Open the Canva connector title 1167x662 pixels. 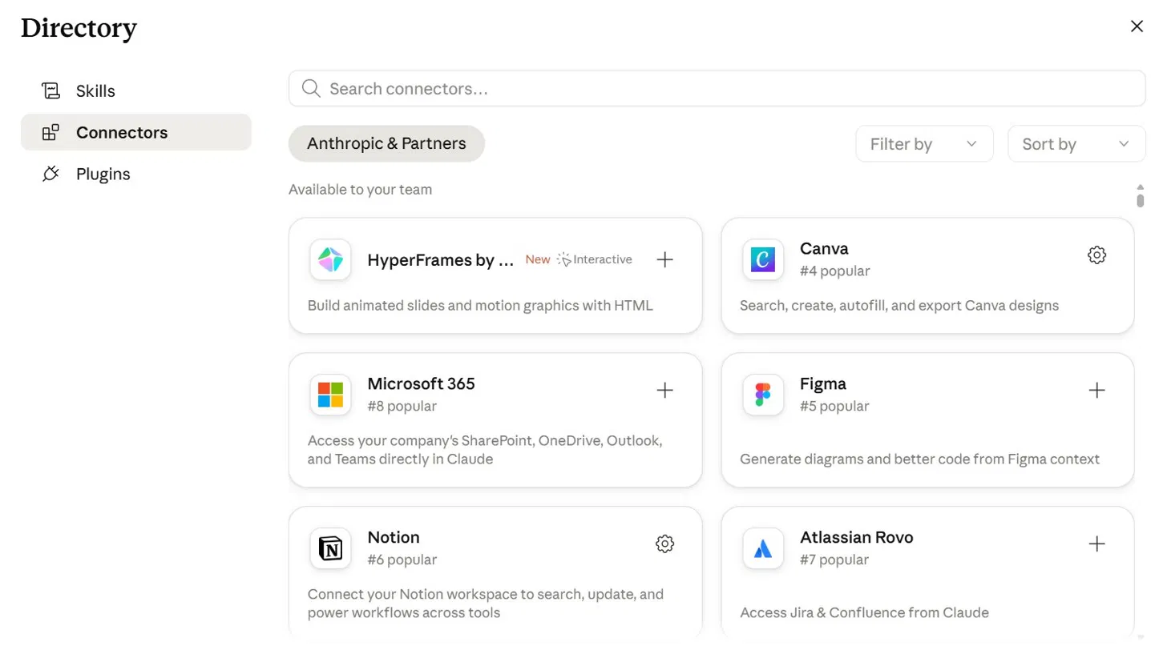[824, 248]
